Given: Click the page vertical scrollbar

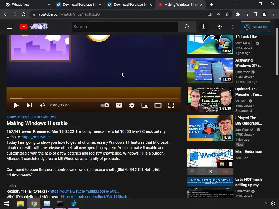Looking at the screenshot, I should tap(277, 51).
